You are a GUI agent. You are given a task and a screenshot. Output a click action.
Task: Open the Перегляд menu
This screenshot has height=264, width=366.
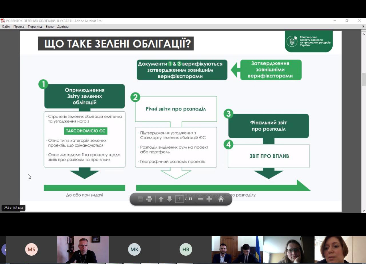(35, 27)
